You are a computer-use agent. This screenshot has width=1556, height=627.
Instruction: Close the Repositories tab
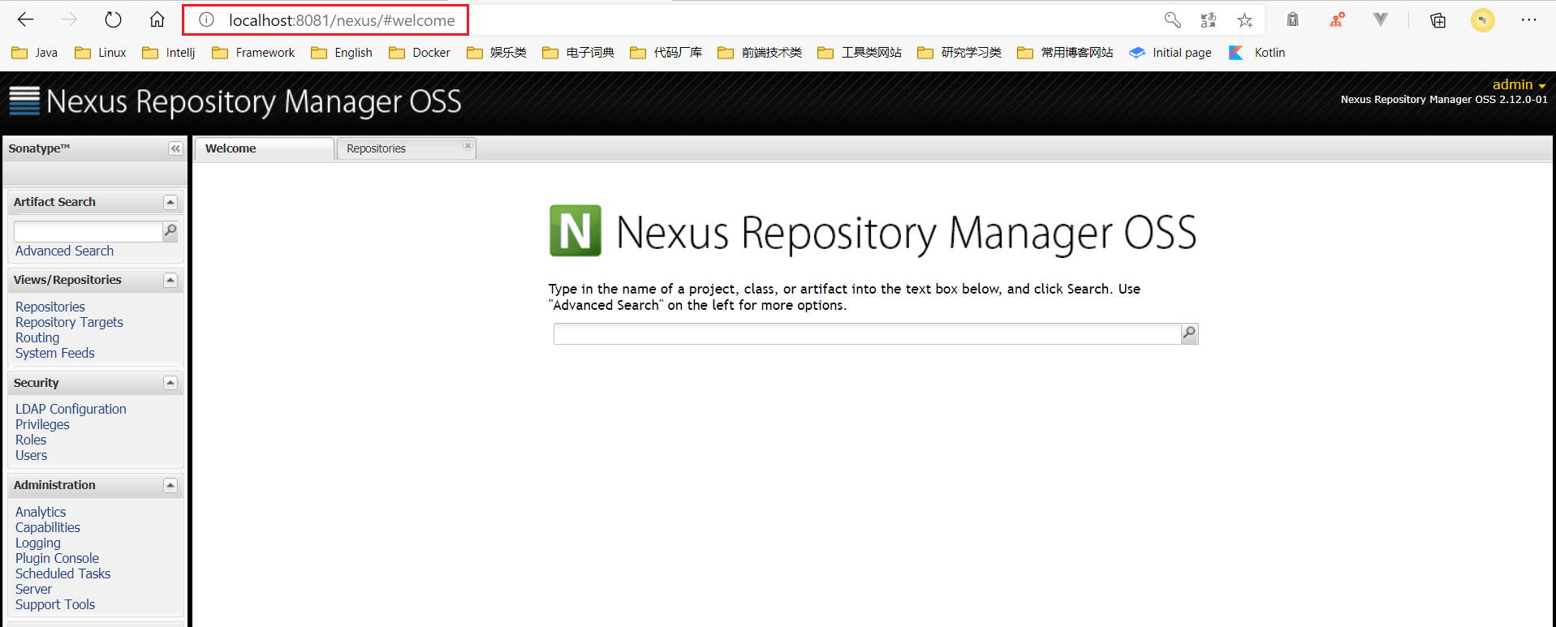tap(468, 146)
